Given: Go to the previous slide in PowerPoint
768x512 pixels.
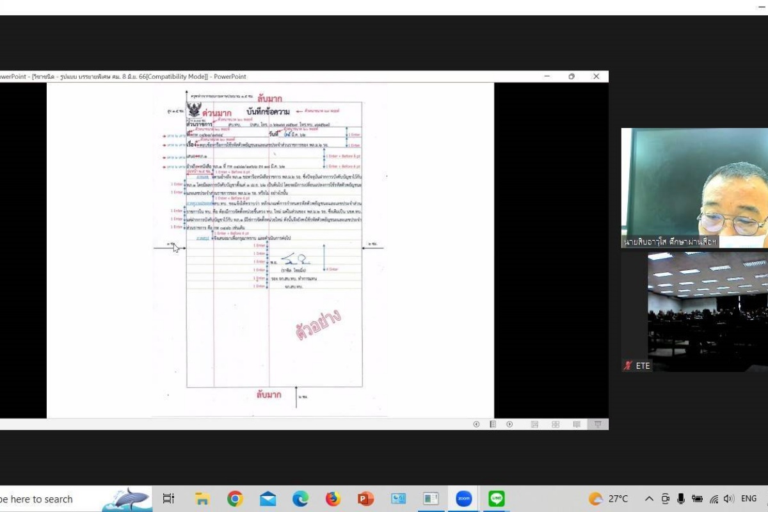Looking at the screenshot, I should [476, 424].
